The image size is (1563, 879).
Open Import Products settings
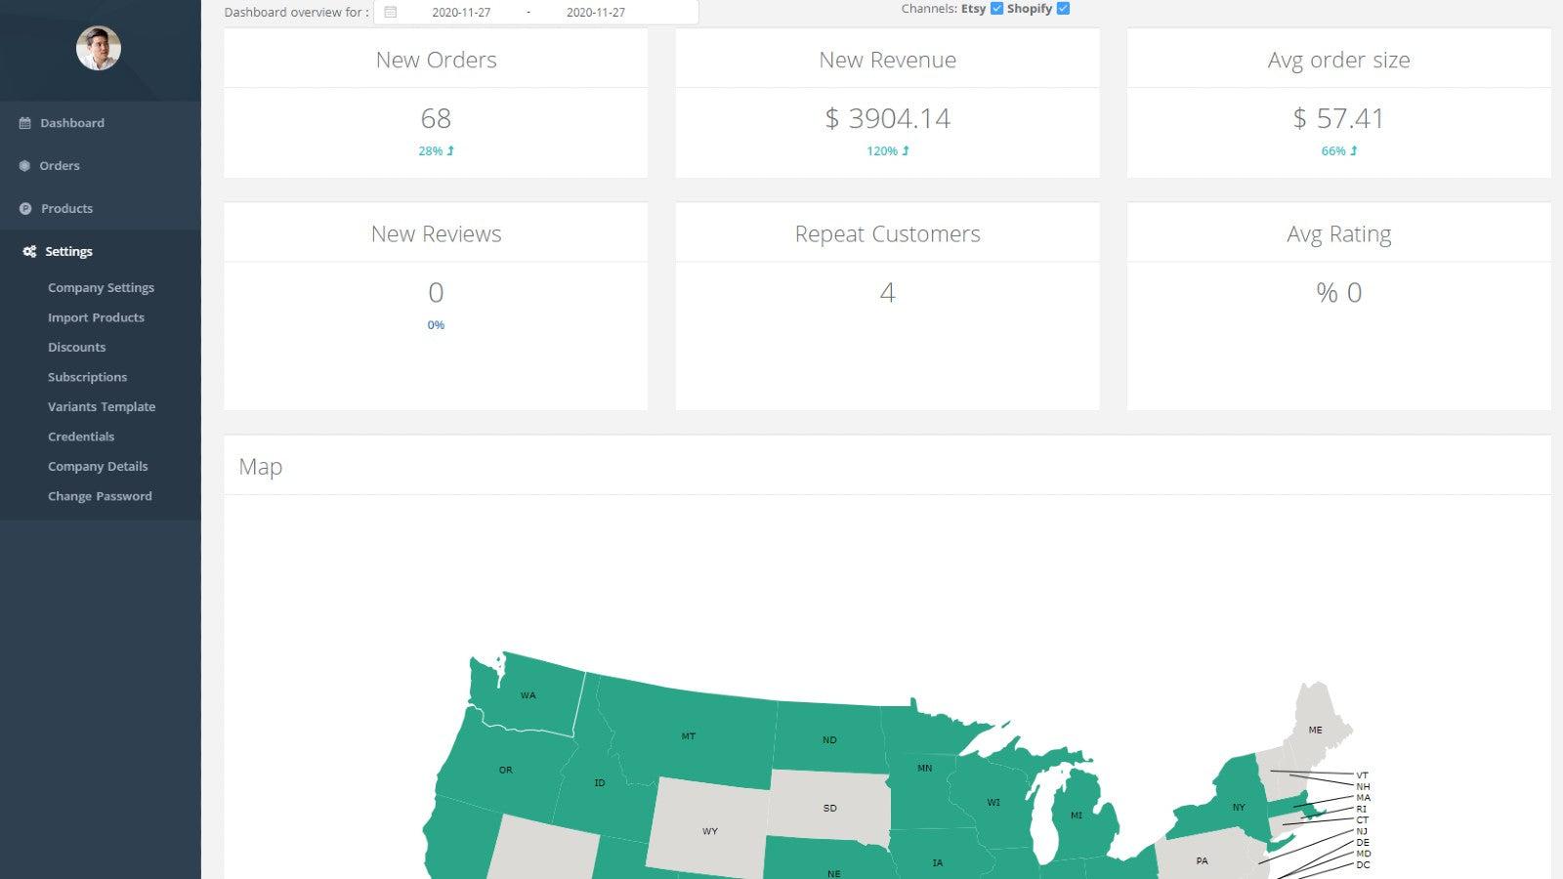[96, 317]
